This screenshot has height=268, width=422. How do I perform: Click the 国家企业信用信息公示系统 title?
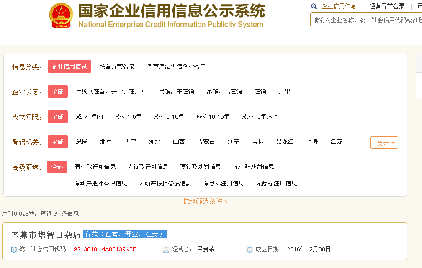[172, 11]
